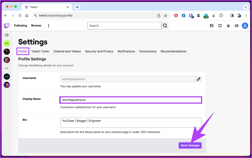Click the greyed Username field
This screenshot has width=252, height=158.
(x=128, y=79)
